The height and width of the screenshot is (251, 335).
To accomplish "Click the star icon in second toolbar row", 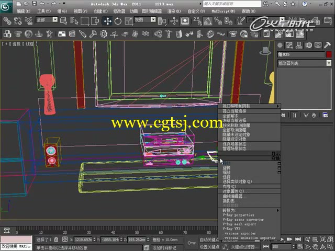I will coord(49,33).
